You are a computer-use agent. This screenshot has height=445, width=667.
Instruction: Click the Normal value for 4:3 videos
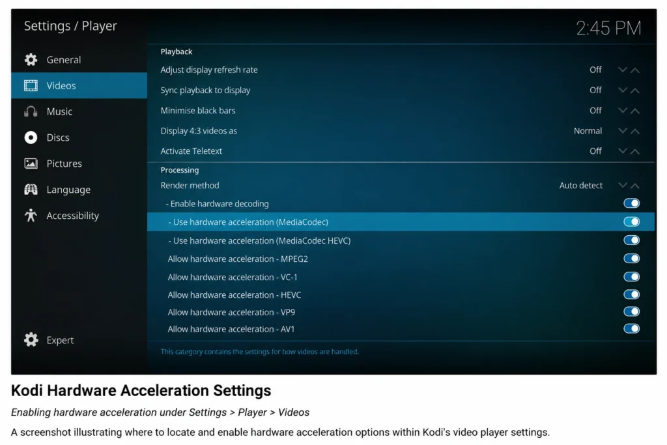(x=588, y=130)
